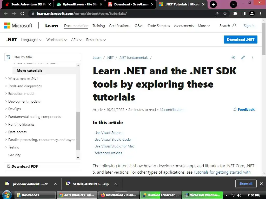
Task: Open the Training nav item
Action: pyautogui.click(x=98, y=26)
